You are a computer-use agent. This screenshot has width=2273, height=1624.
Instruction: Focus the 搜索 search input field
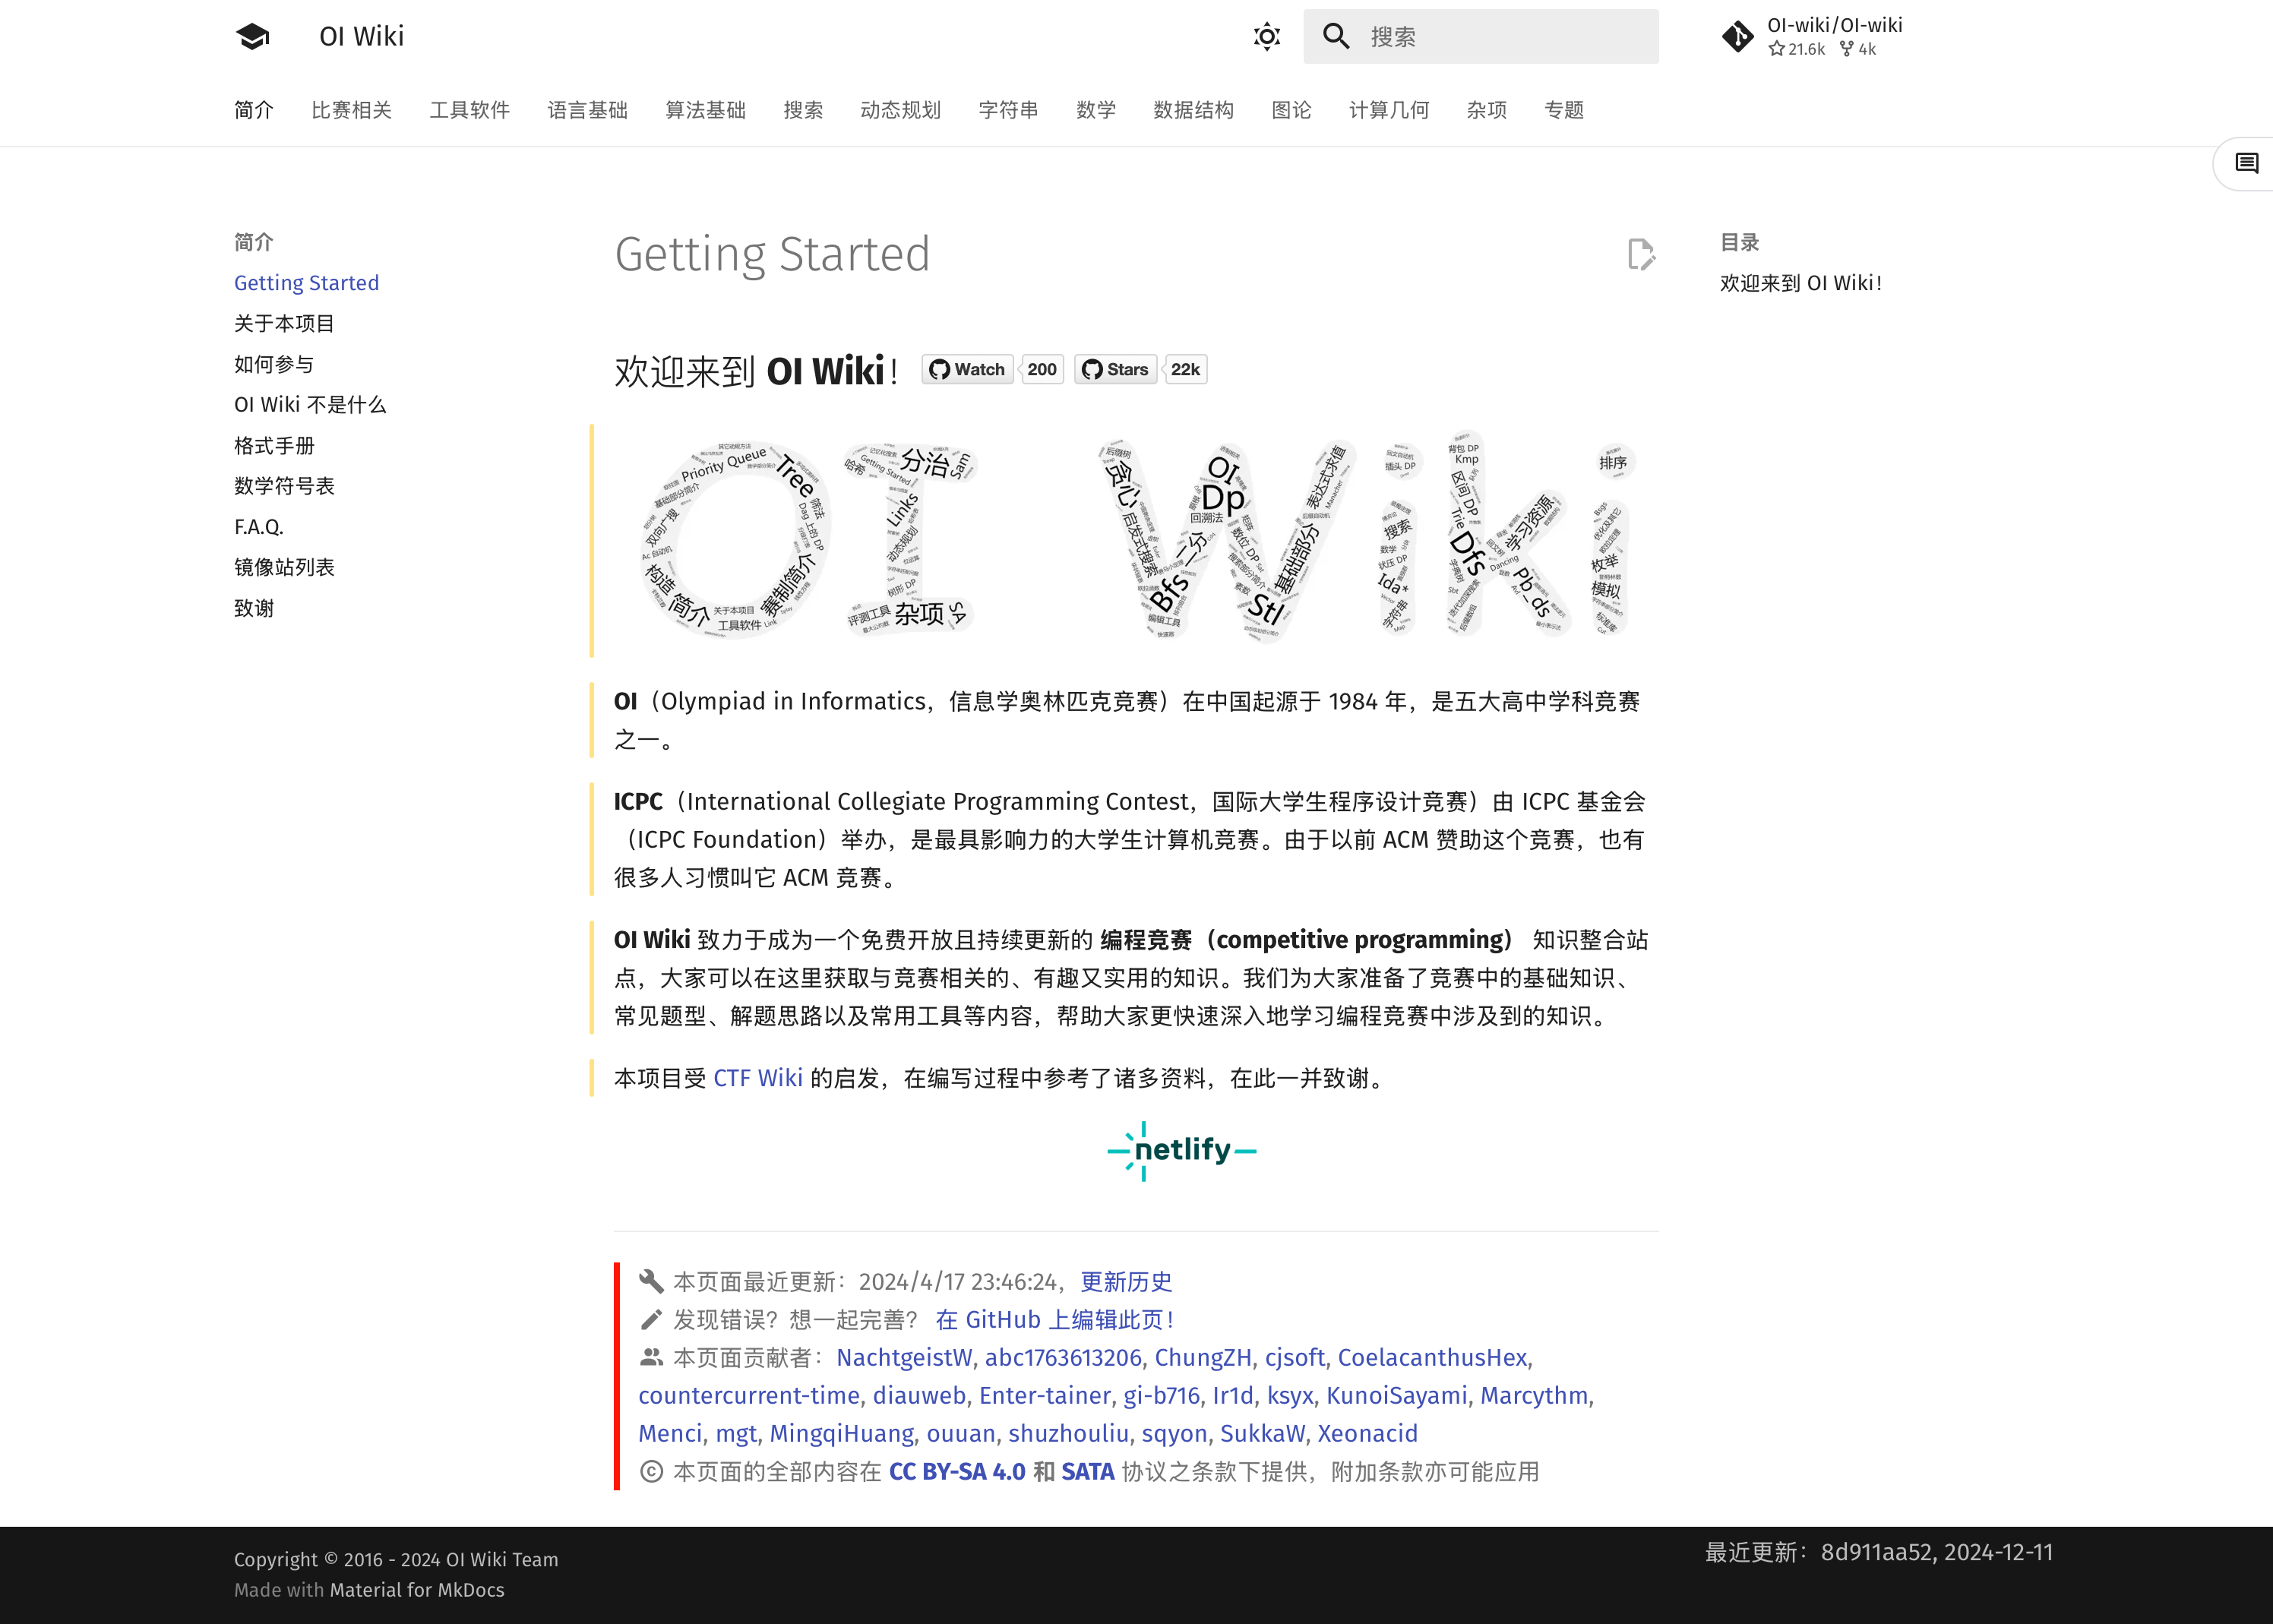tap(1480, 37)
